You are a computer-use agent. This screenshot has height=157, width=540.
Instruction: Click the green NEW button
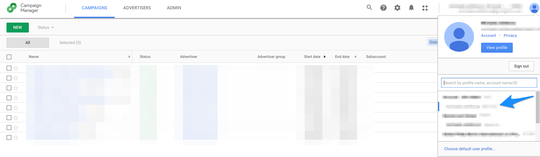pos(18,28)
